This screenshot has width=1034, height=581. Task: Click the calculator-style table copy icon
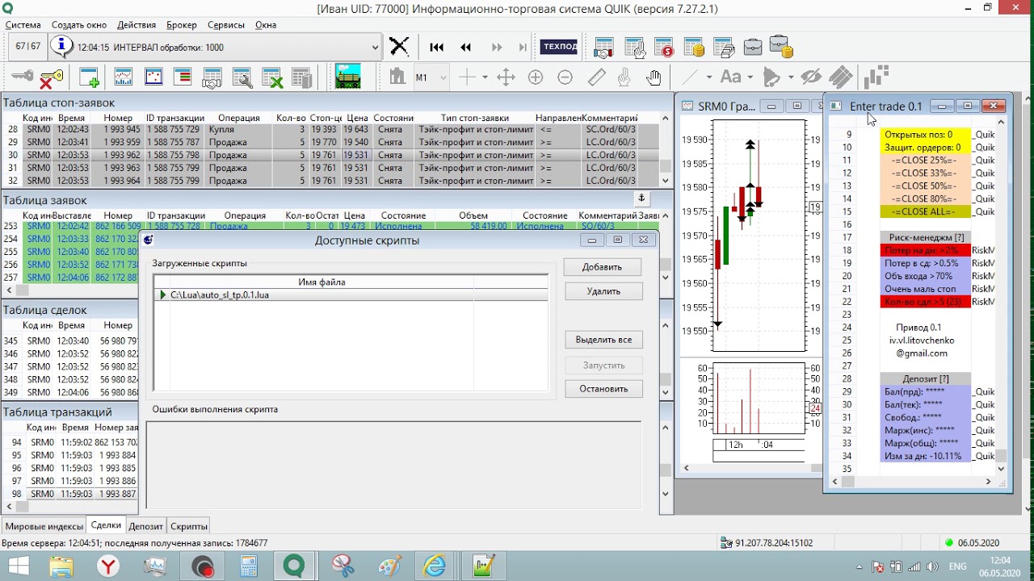[302, 77]
